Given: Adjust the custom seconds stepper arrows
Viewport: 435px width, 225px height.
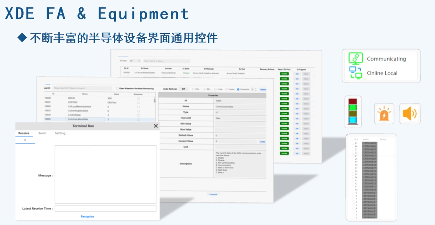Looking at the screenshot, I should tap(256, 89).
